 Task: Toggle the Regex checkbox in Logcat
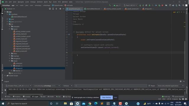click(149, 86)
